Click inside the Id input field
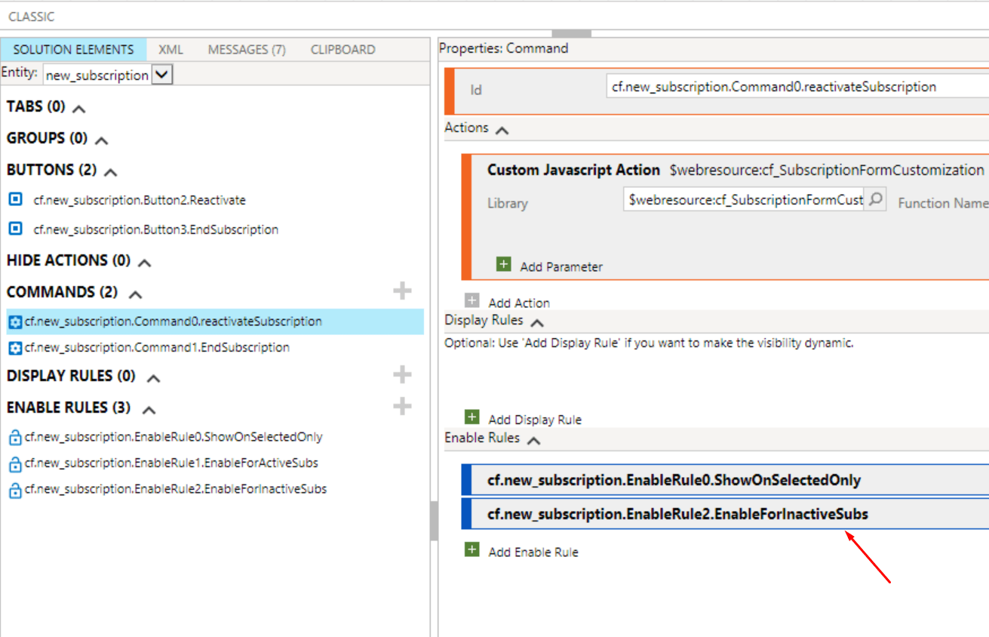989x637 pixels. tap(754, 86)
